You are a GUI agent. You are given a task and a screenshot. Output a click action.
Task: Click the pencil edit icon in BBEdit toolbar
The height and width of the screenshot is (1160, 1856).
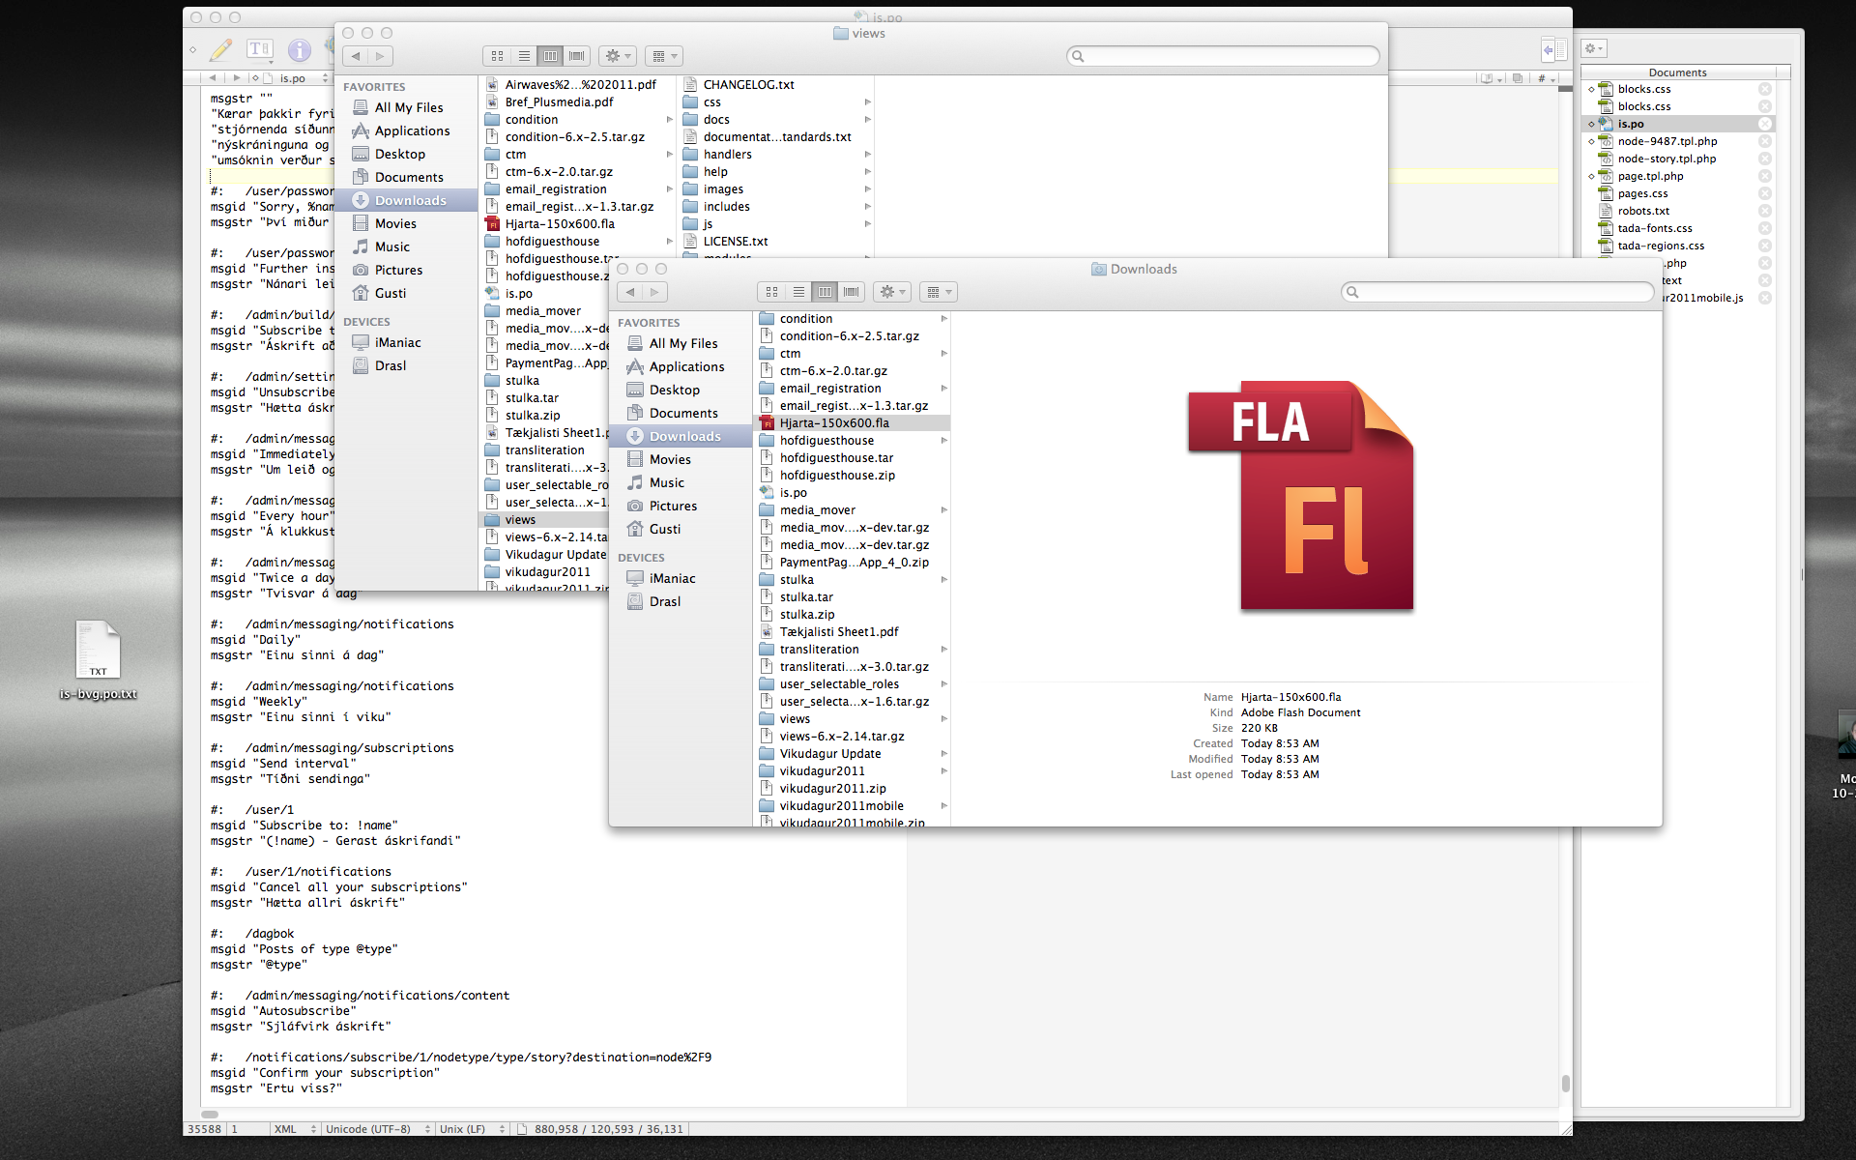click(x=220, y=48)
